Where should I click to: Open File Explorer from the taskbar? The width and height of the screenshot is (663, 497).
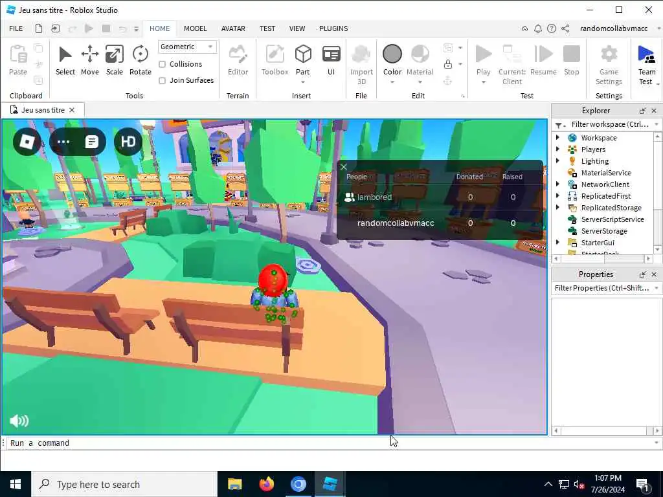pyautogui.click(x=234, y=484)
